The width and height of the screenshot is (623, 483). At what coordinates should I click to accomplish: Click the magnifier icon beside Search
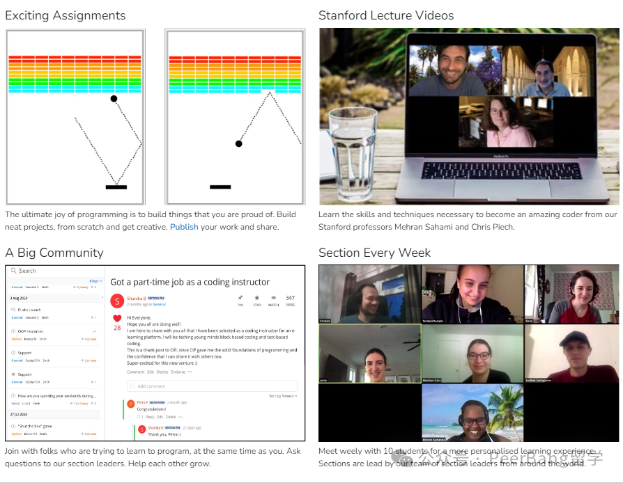pos(13,271)
